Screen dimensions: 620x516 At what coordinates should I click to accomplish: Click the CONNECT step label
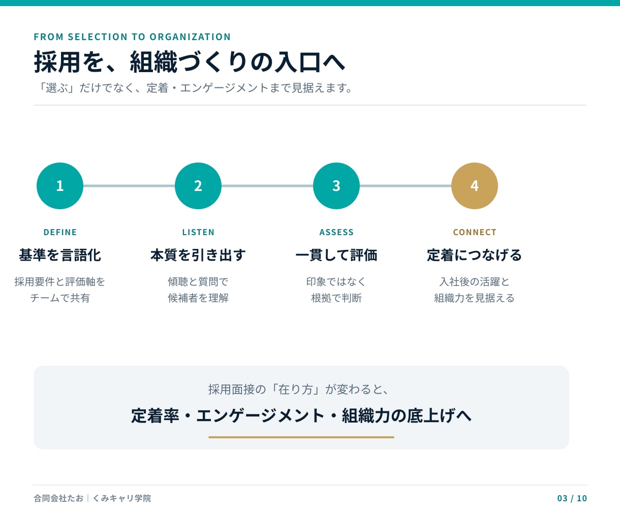[475, 232]
